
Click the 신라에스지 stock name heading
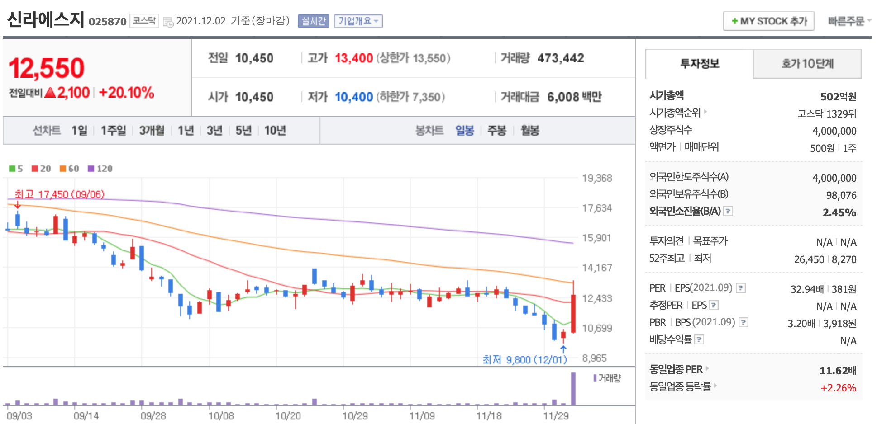[46, 19]
